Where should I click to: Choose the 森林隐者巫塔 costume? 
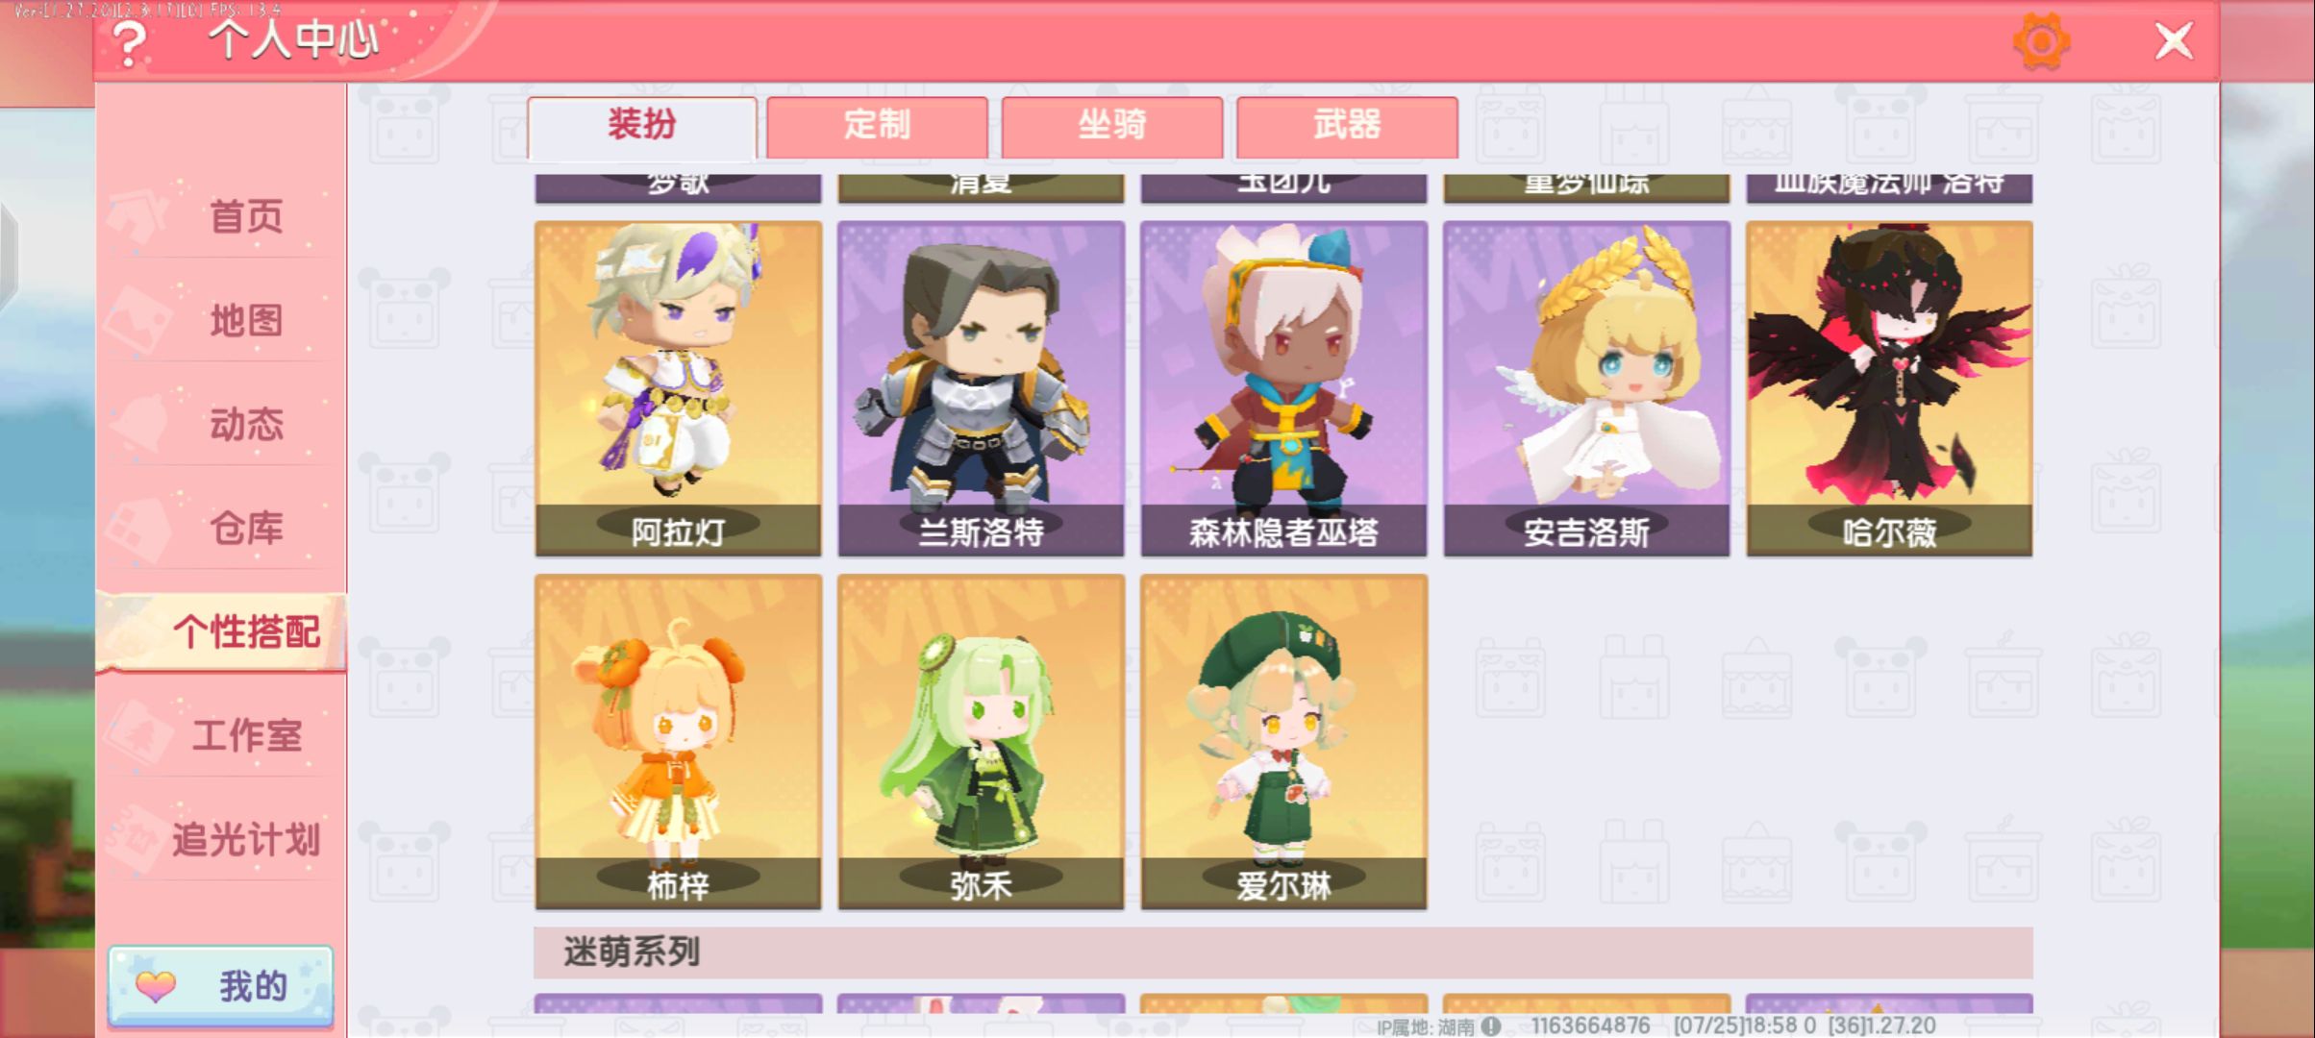click(x=1283, y=388)
